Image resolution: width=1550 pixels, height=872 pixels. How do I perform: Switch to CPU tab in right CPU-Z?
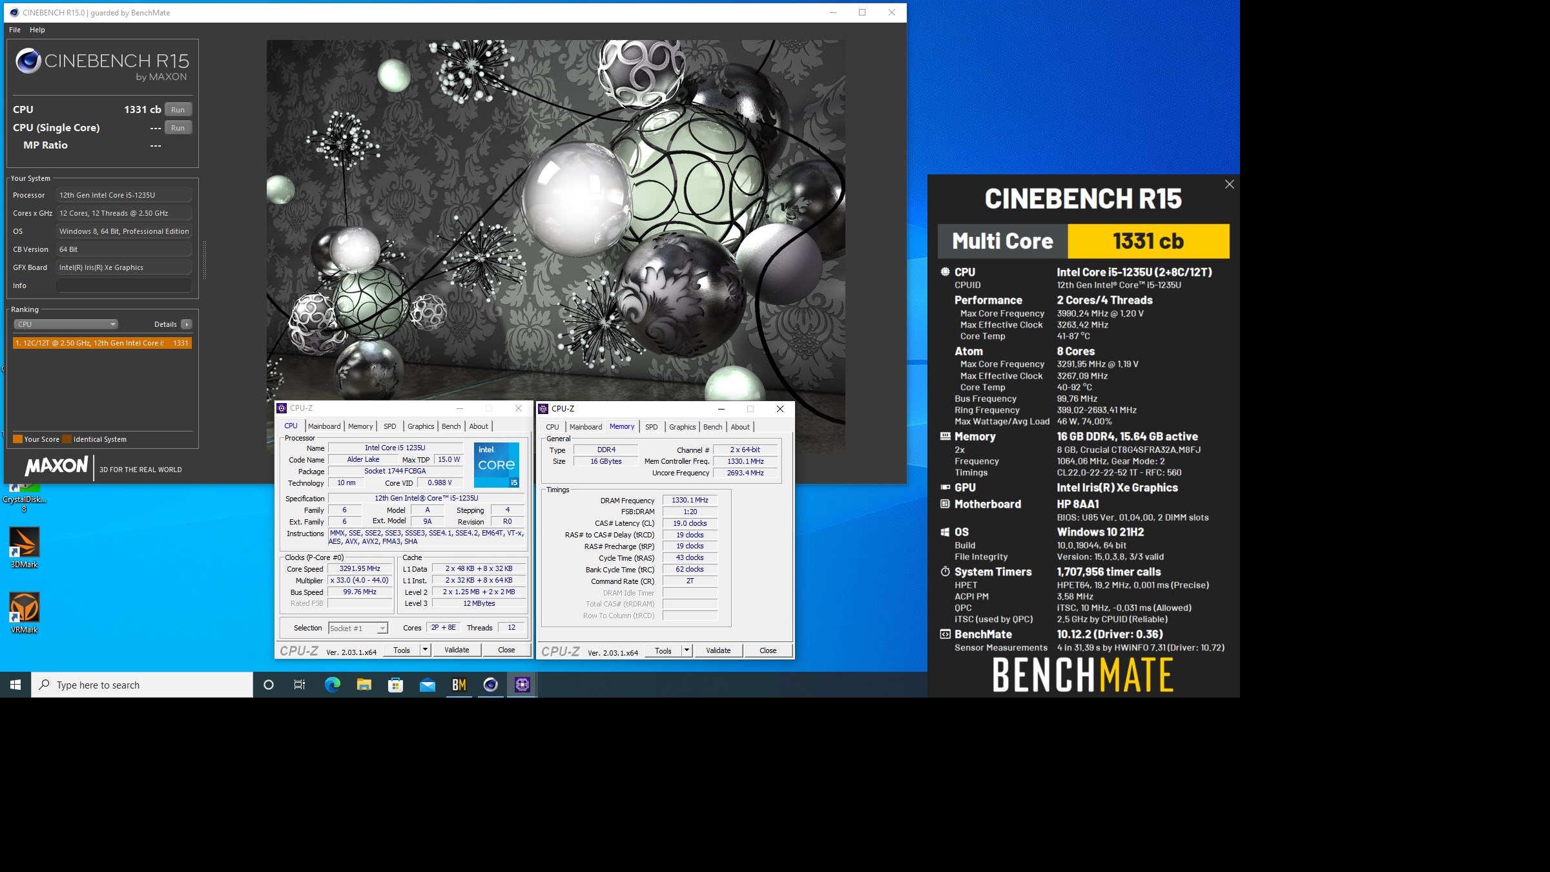(553, 427)
